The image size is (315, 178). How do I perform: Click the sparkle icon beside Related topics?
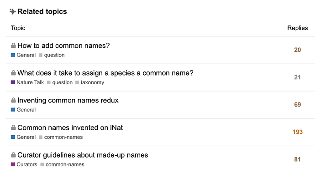click(12, 12)
